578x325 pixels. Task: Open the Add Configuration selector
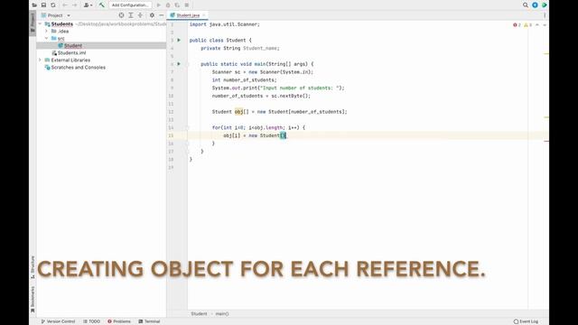click(130, 5)
